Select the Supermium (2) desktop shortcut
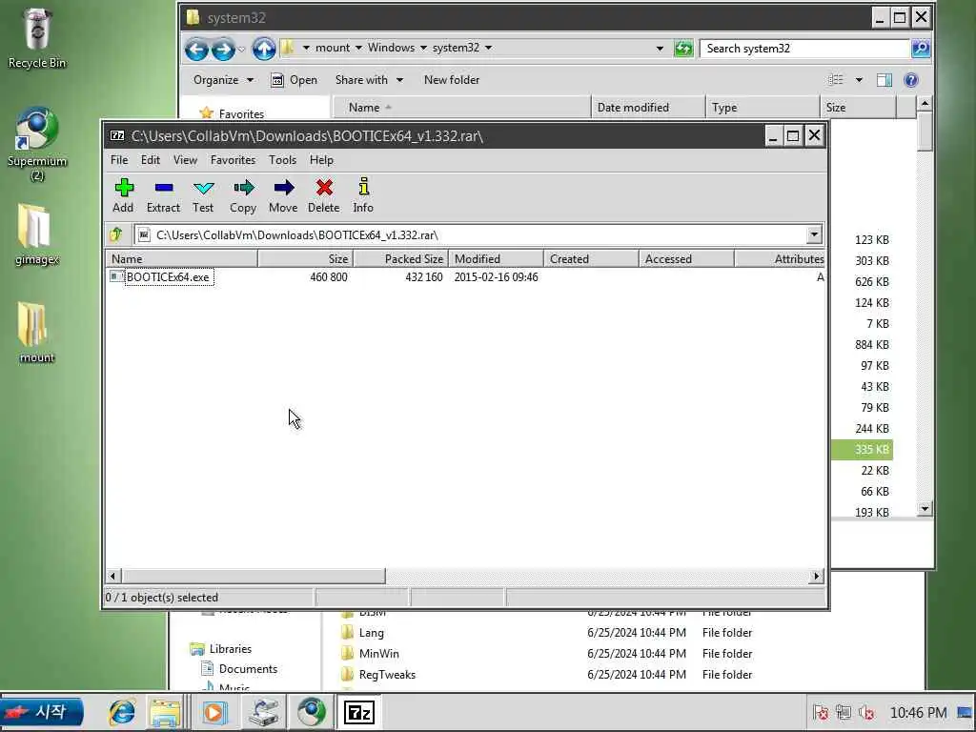 37,145
